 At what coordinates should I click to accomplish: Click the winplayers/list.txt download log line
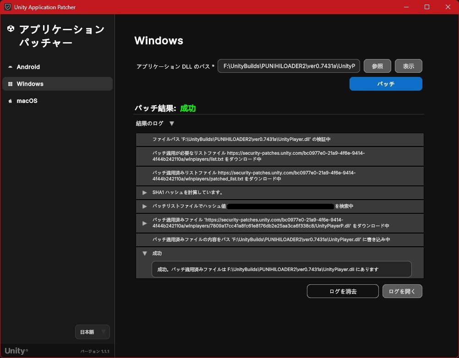click(x=280, y=156)
